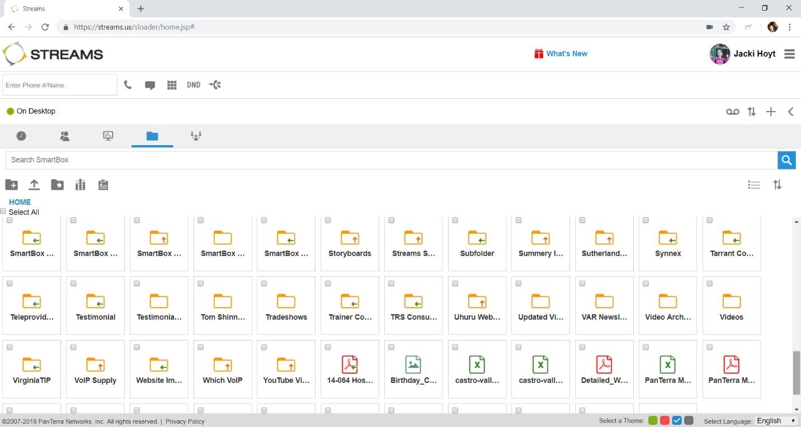Tick the Tradeshows folder checkbox
Screen dimensions: 801x427
[x=264, y=284]
